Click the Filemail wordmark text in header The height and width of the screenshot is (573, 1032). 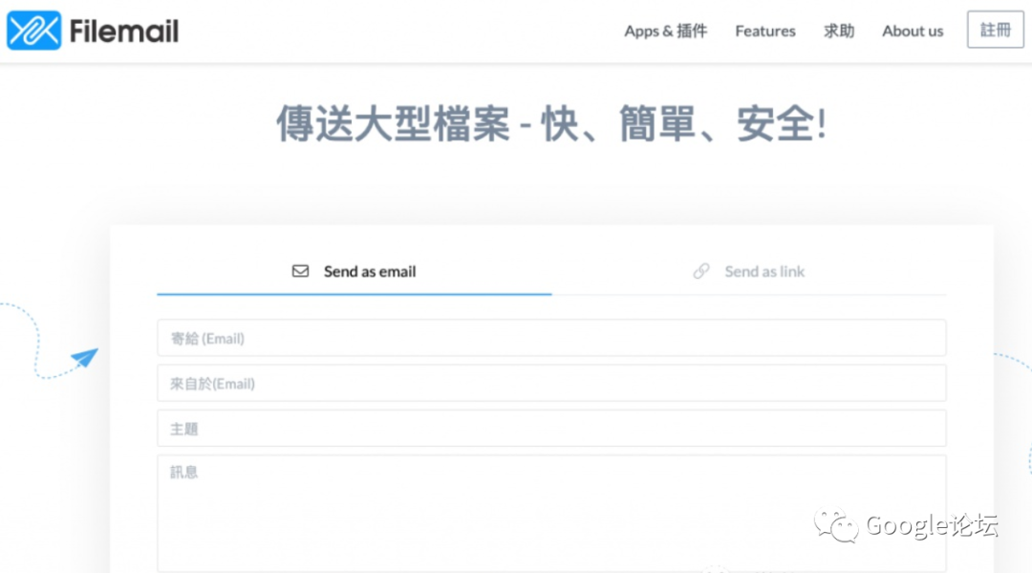pyautogui.click(x=124, y=32)
